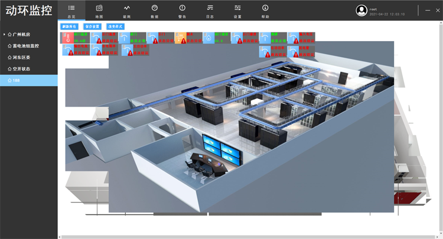Open the 帮助 help icon

pos(265,11)
